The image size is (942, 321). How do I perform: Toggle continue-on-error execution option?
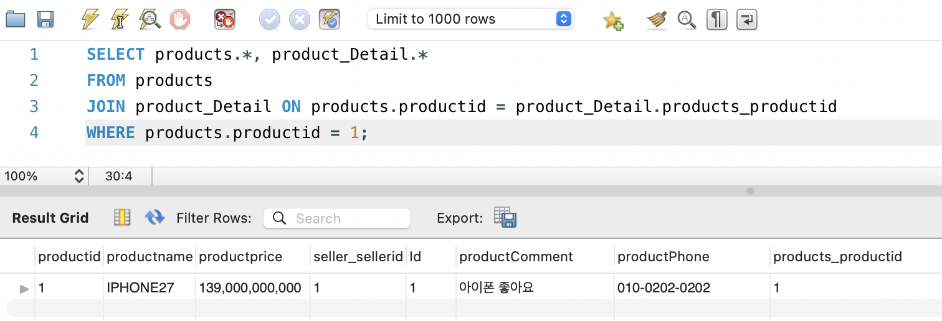pos(224,19)
